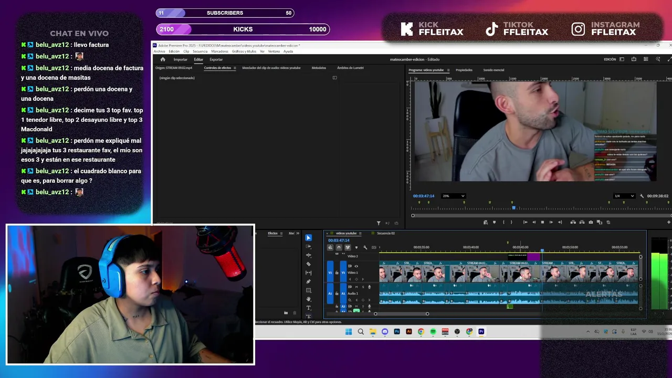The width and height of the screenshot is (672, 378).
Task: Select the Rectangle tool
Action: click(x=309, y=290)
